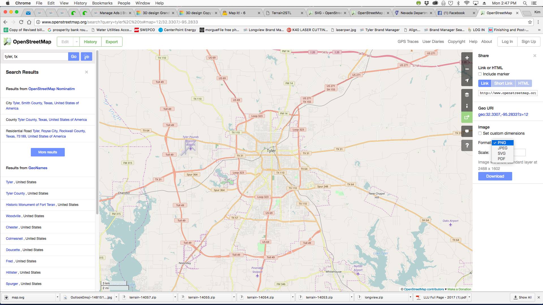Enable Include marker checkbox
The width and height of the screenshot is (543, 305).
coord(480,74)
